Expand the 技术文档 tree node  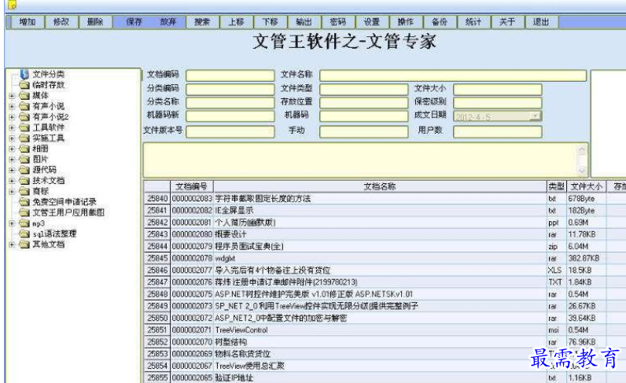pos(12,181)
